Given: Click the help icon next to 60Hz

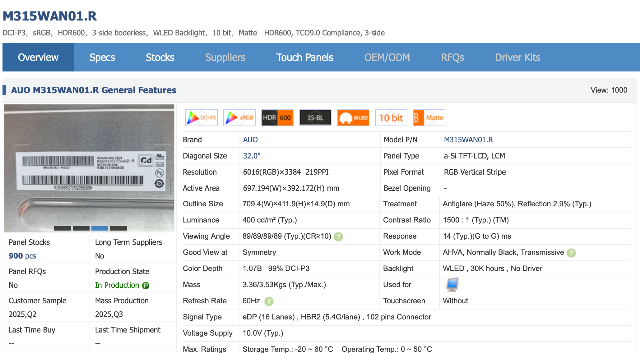Looking at the screenshot, I should coord(269,301).
